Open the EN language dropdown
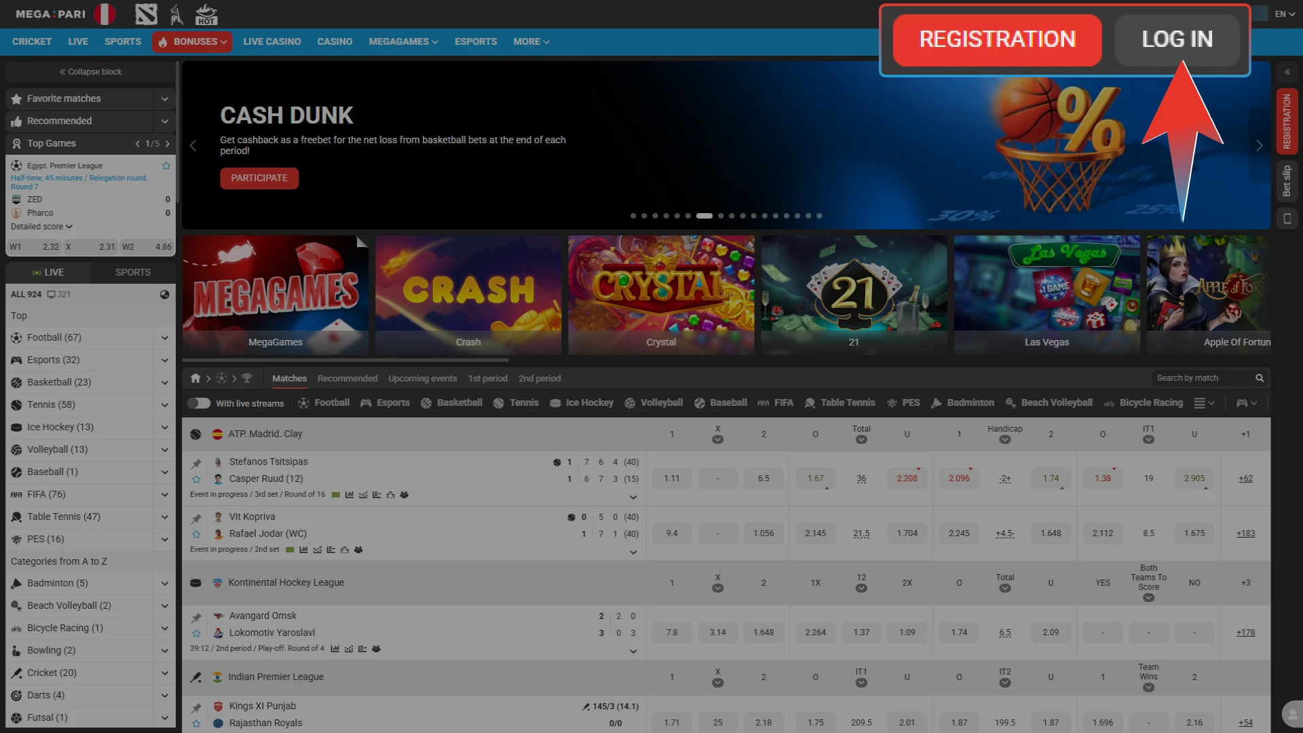The height and width of the screenshot is (733, 1303). point(1285,14)
